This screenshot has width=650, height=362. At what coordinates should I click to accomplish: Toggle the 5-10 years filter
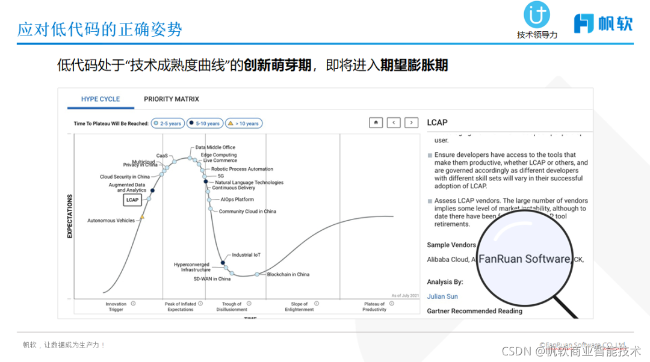point(205,123)
